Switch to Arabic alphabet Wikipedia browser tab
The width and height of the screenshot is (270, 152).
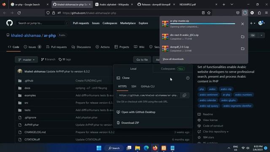[x=114, y=5]
